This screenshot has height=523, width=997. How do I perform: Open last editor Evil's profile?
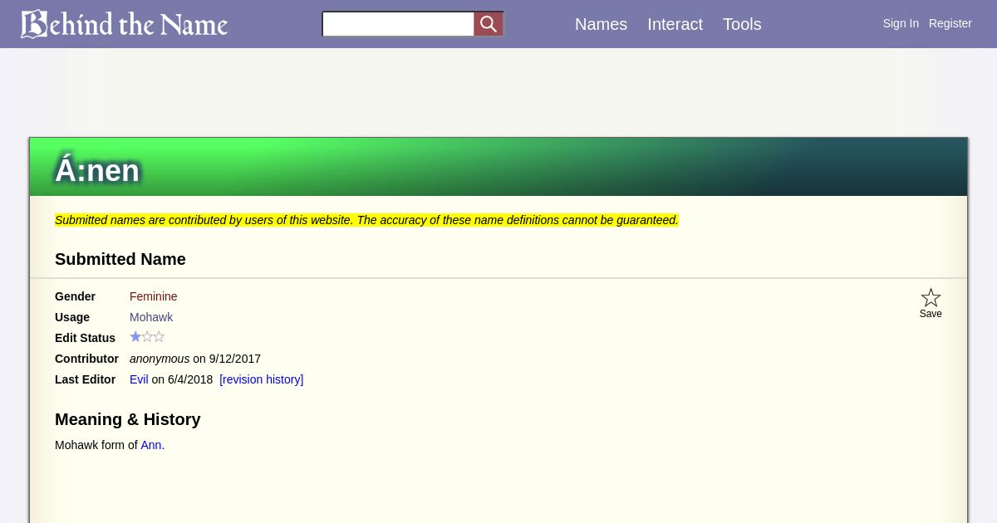click(x=139, y=379)
